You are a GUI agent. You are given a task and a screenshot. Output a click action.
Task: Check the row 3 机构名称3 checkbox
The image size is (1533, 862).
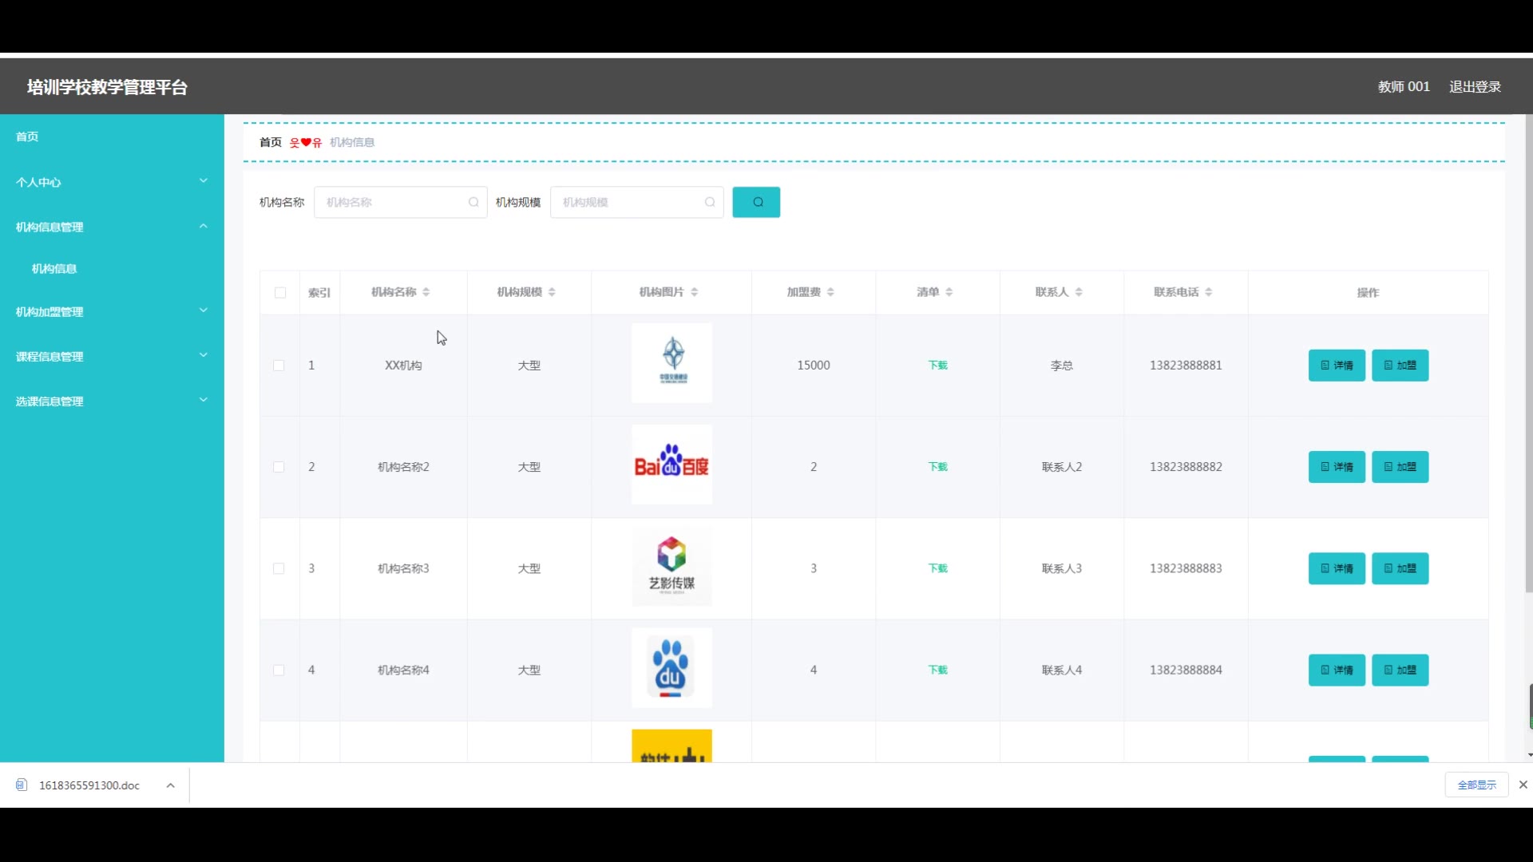click(x=279, y=568)
